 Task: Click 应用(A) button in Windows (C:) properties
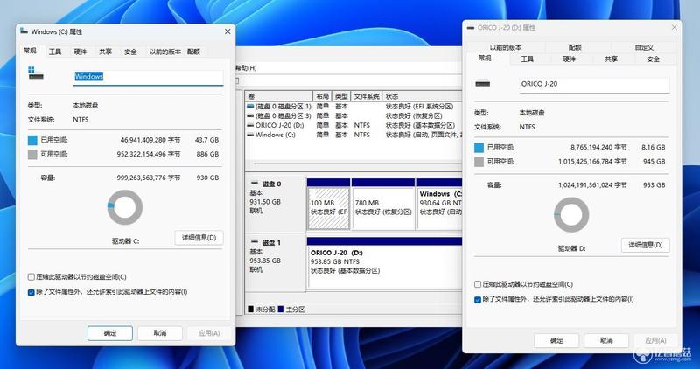(x=209, y=333)
